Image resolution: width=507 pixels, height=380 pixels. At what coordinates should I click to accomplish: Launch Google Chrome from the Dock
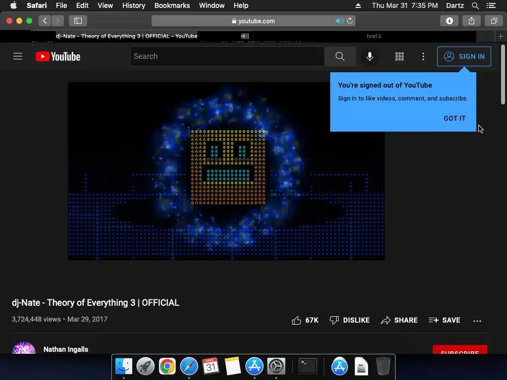[167, 366]
